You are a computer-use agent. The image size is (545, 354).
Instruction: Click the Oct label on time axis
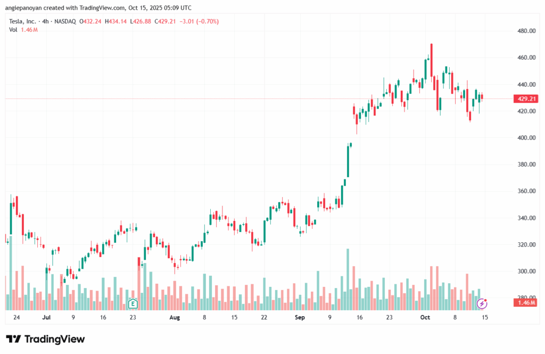425,317
